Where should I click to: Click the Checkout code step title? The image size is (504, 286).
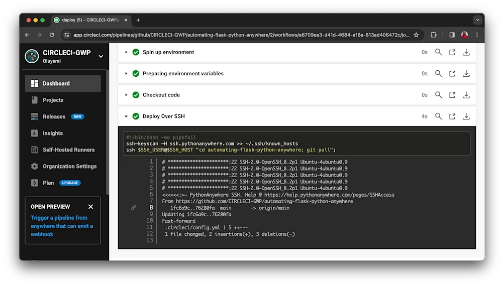point(161,95)
